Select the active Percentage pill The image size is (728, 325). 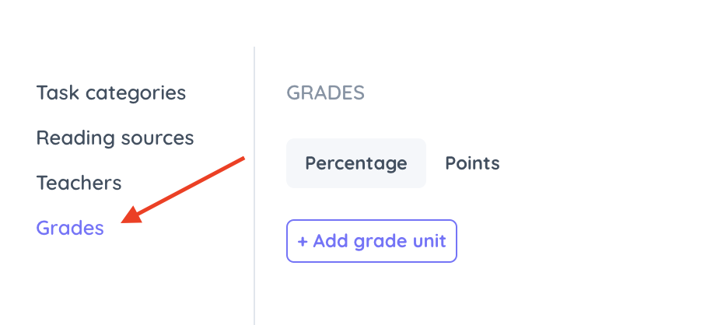(356, 163)
